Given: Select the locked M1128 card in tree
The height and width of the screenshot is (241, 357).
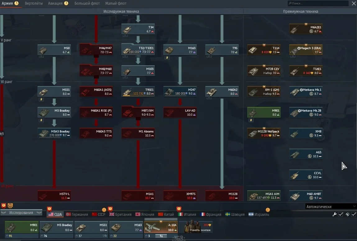Looking at the screenshot, I should point(222,196).
